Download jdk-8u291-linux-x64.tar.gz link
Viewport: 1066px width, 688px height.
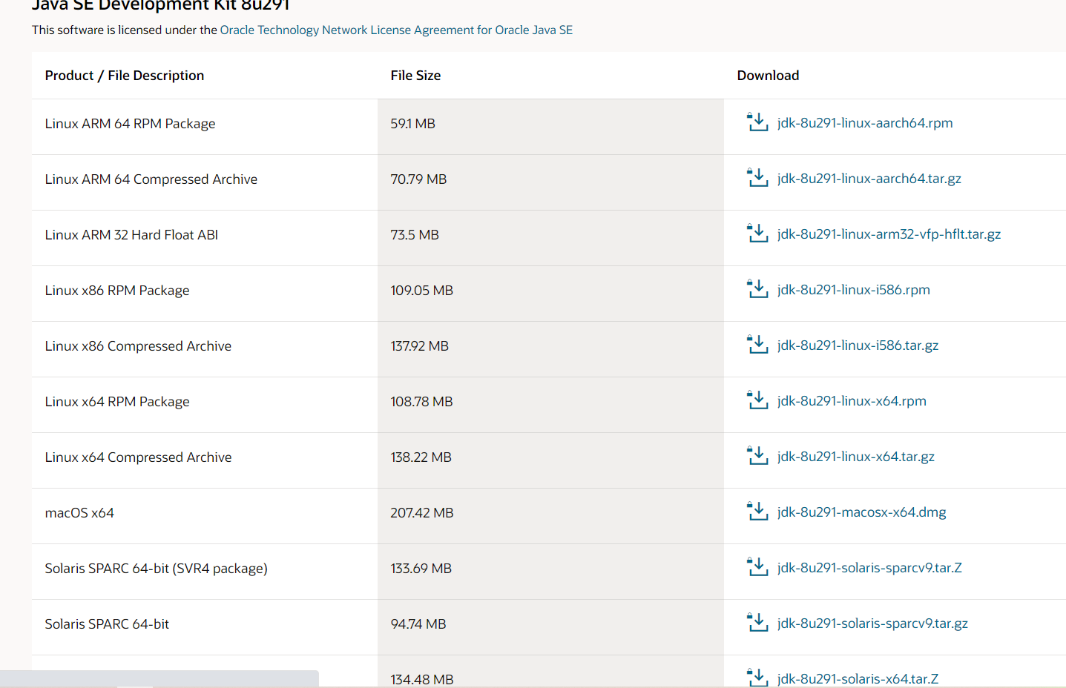pos(856,457)
